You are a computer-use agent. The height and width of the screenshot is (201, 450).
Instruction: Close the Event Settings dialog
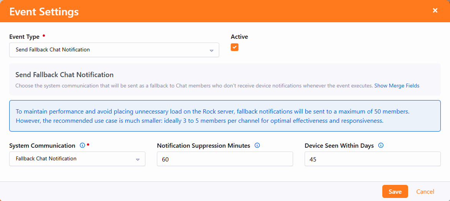(435, 11)
